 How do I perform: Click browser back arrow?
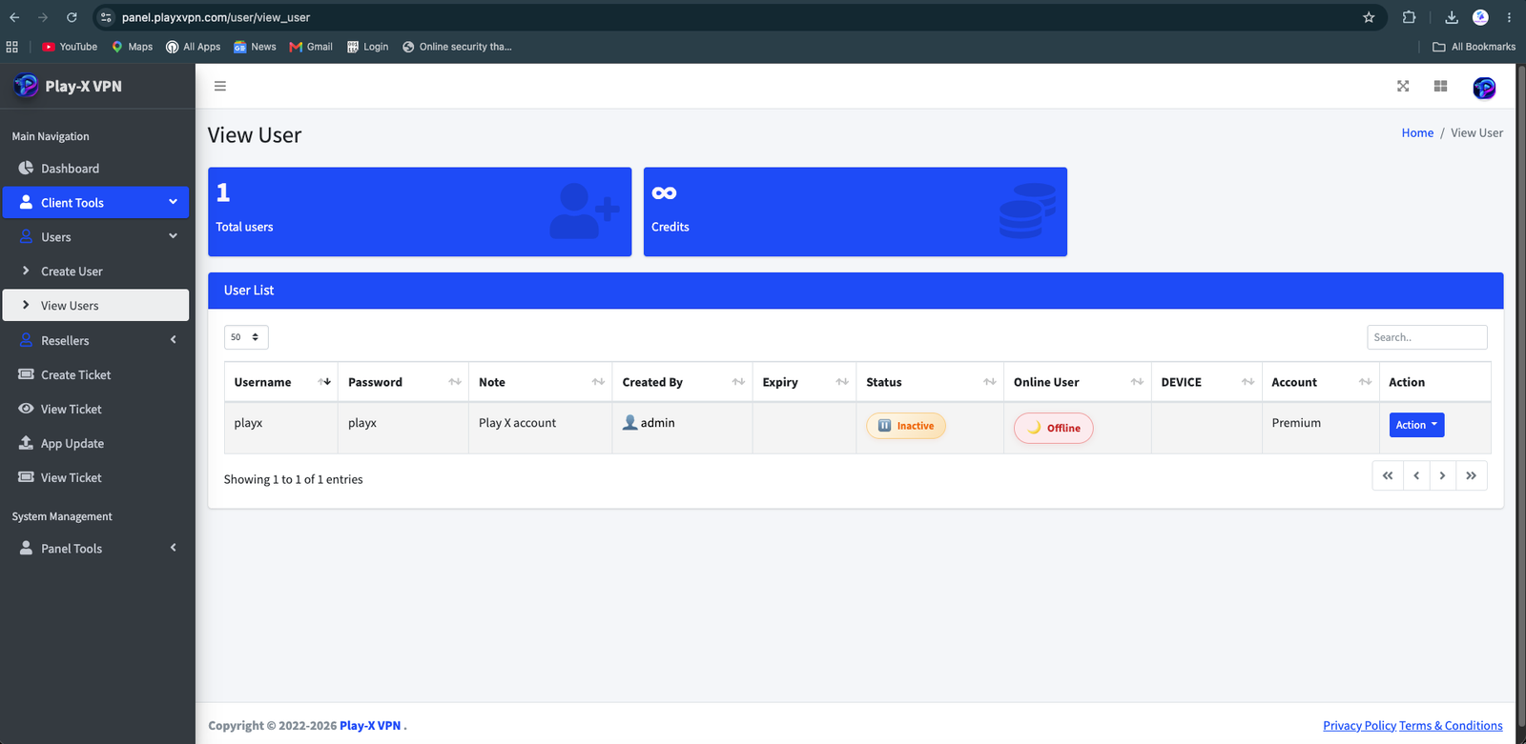tap(14, 17)
